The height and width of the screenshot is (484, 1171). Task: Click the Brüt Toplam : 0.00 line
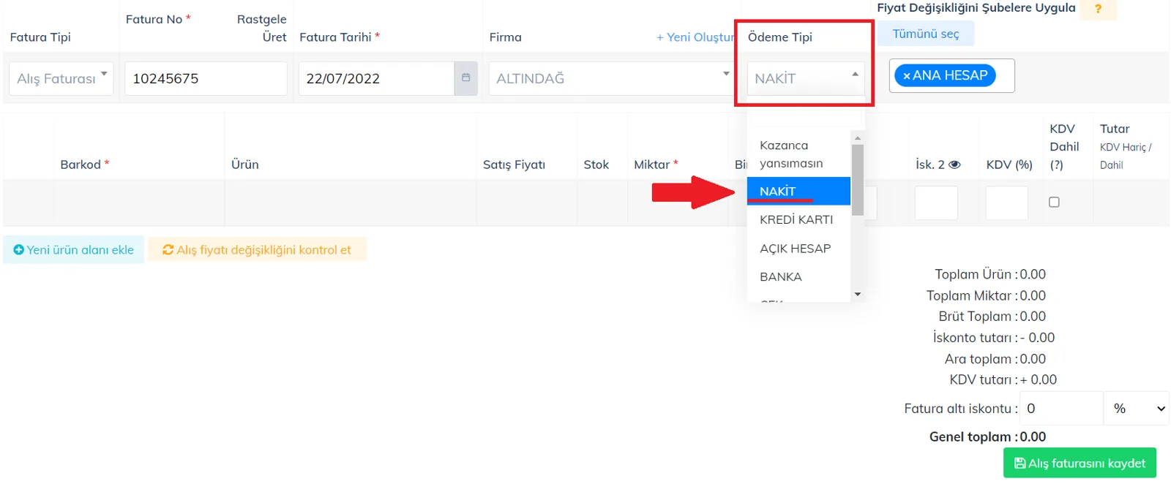(992, 317)
